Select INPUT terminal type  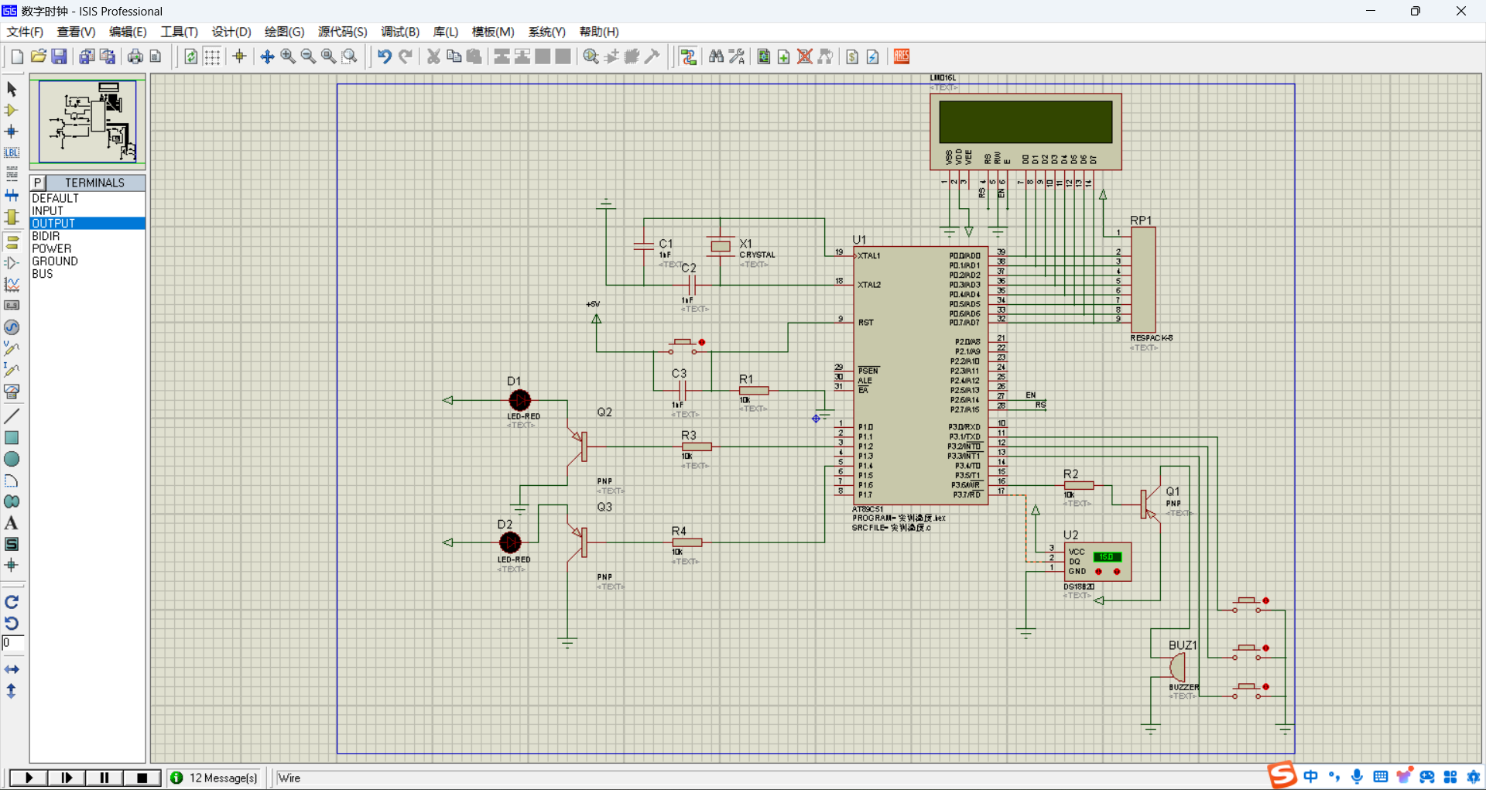87,210
